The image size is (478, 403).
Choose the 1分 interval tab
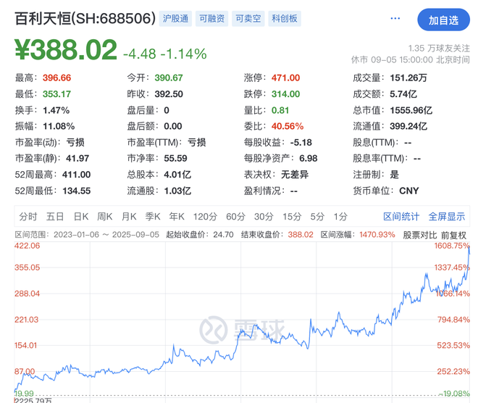[x=340, y=216]
